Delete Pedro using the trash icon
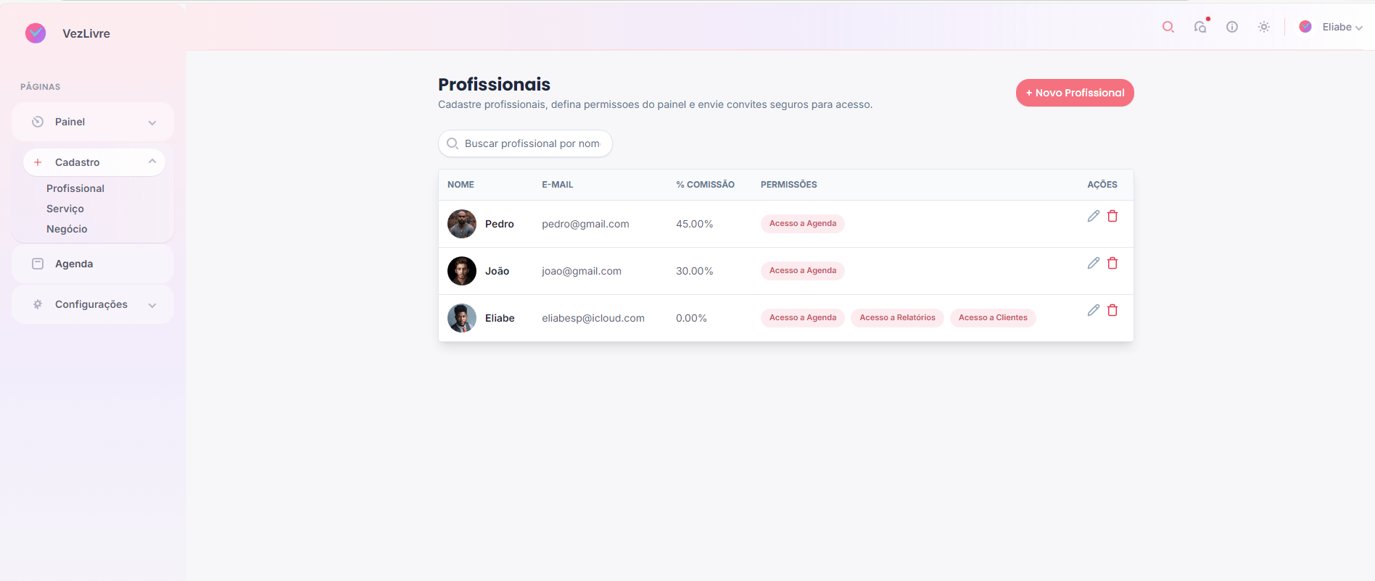 [x=1112, y=216]
